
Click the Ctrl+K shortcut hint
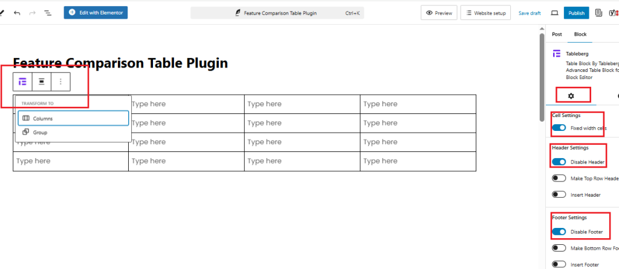352,13
